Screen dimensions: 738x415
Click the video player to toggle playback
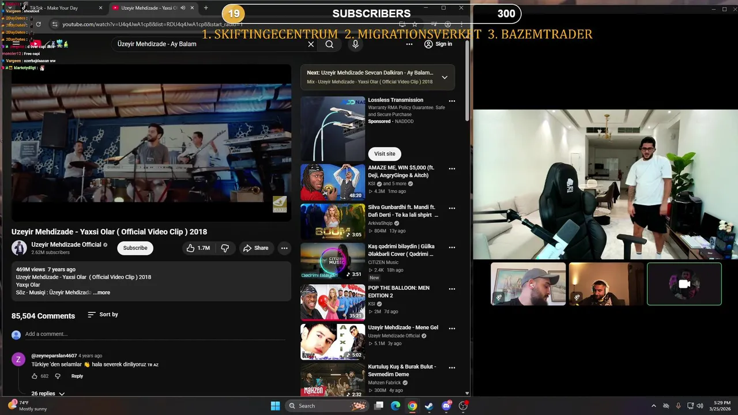(151, 142)
